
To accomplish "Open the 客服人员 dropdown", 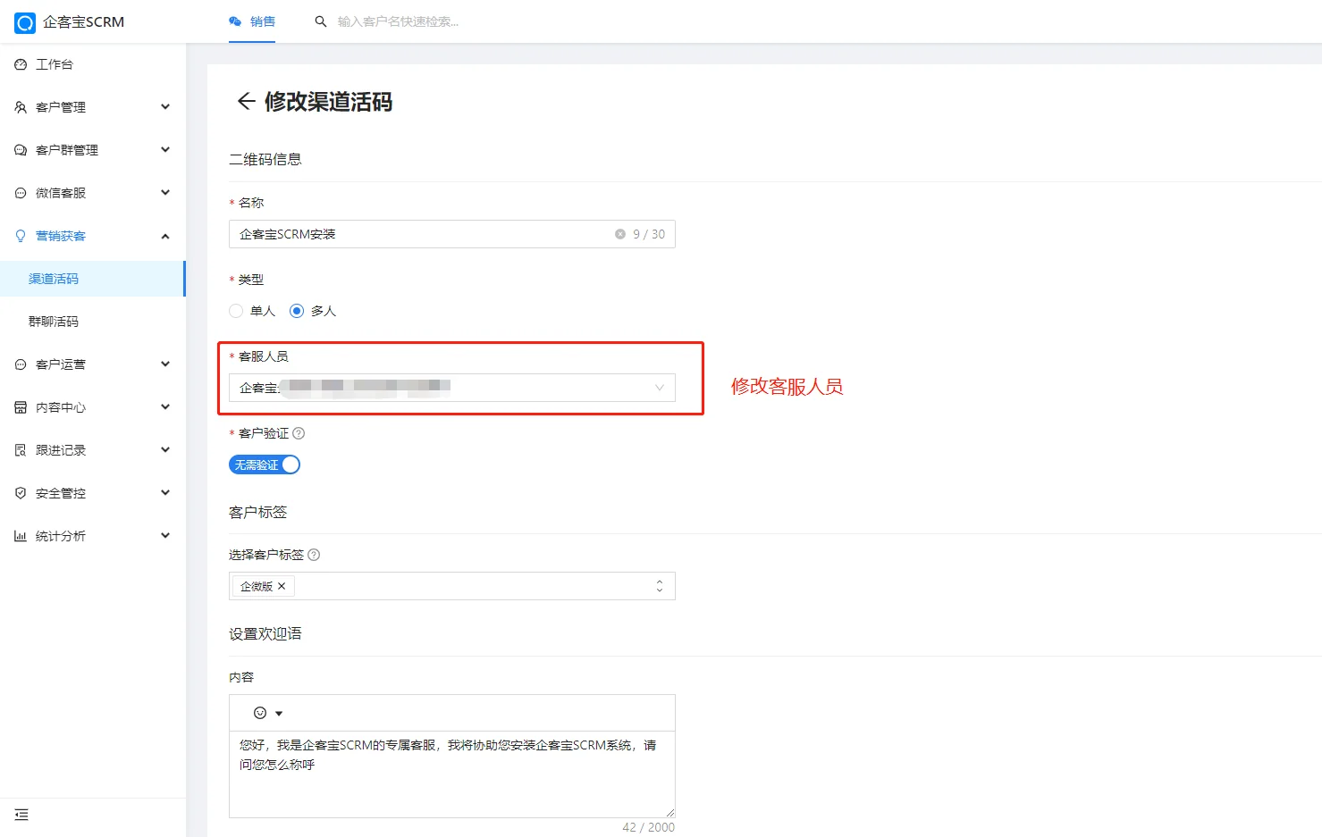I will [452, 388].
